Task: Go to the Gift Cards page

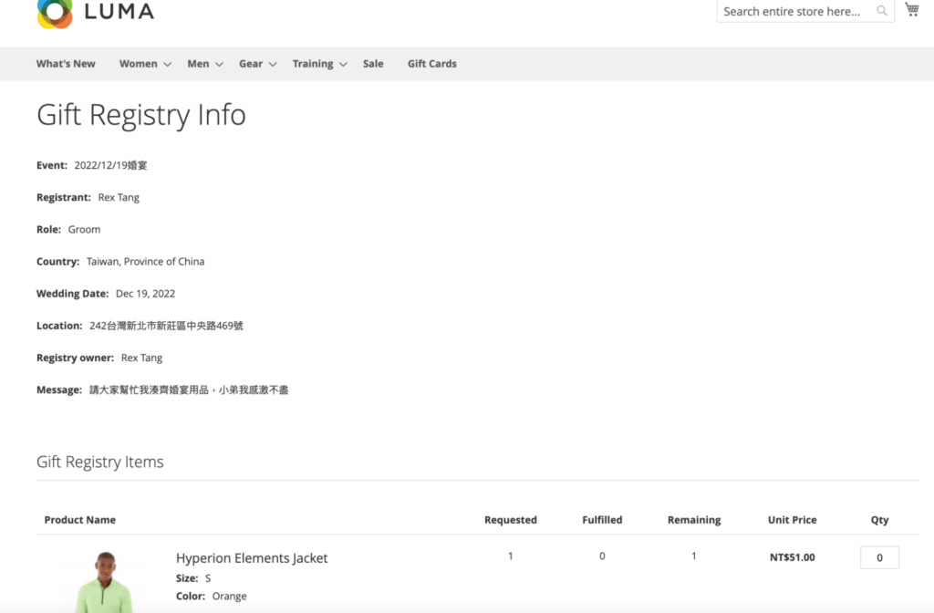Action: coord(432,64)
